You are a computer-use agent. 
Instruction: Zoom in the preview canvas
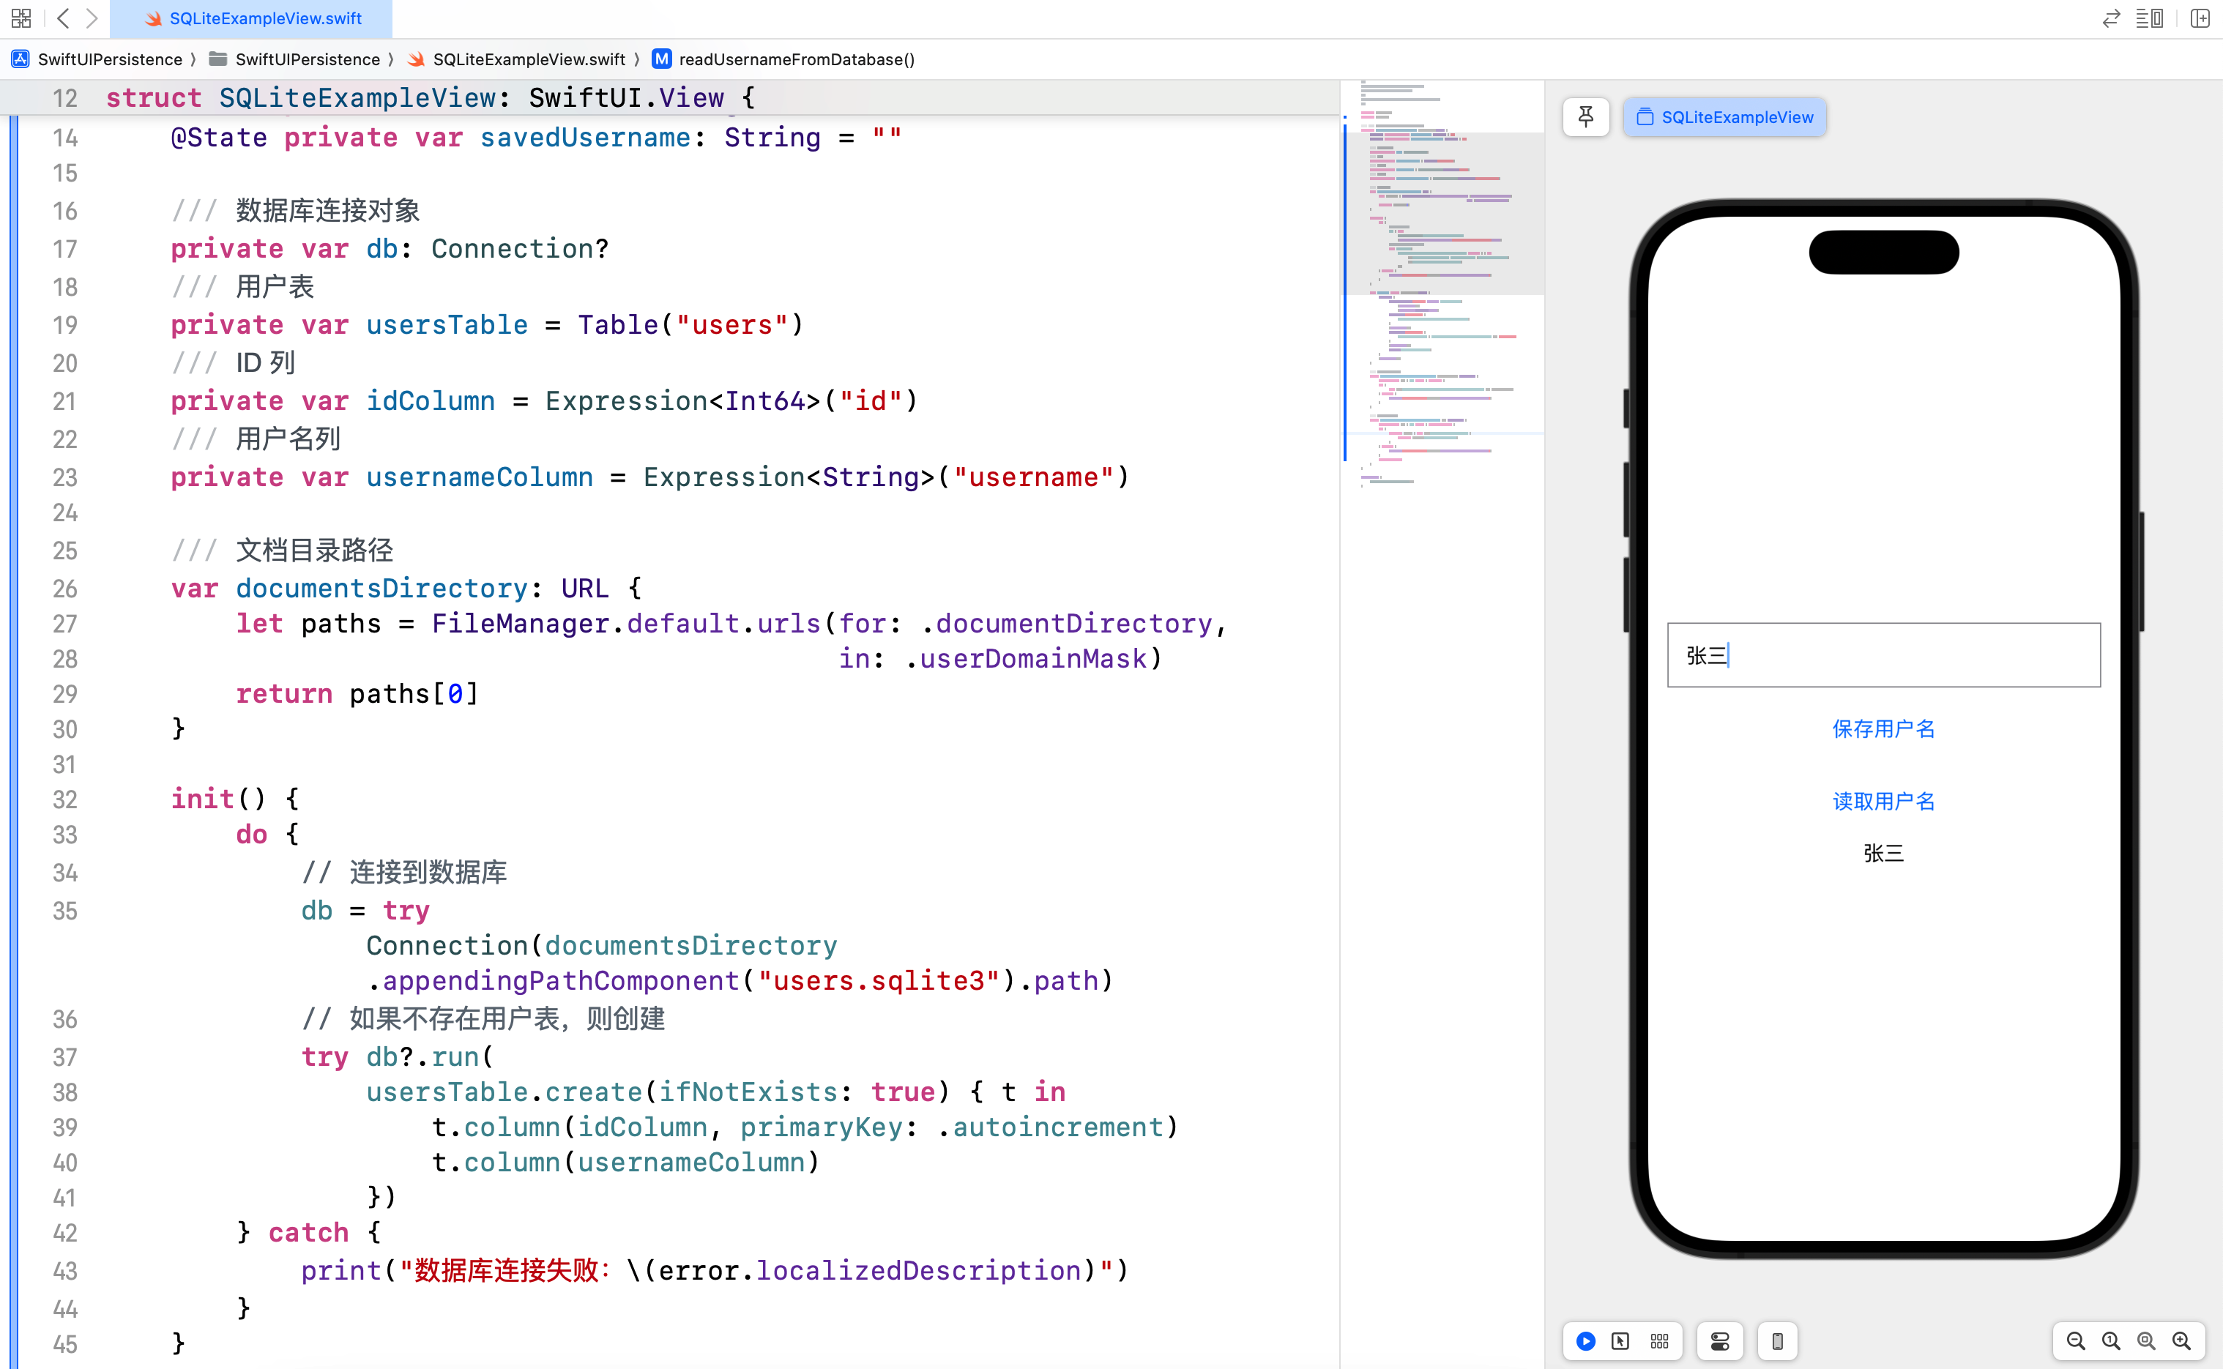tap(2181, 1341)
